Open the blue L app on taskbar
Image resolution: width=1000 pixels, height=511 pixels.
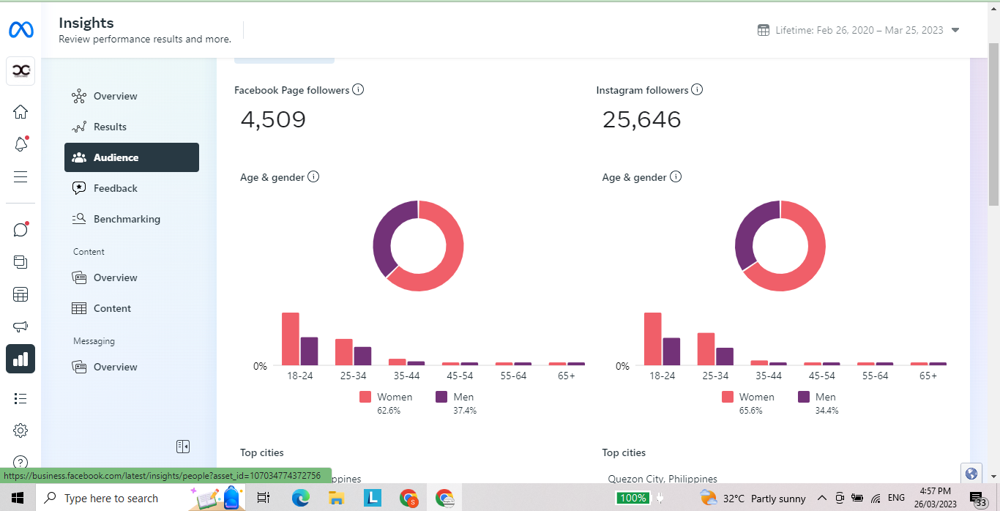[x=373, y=498]
